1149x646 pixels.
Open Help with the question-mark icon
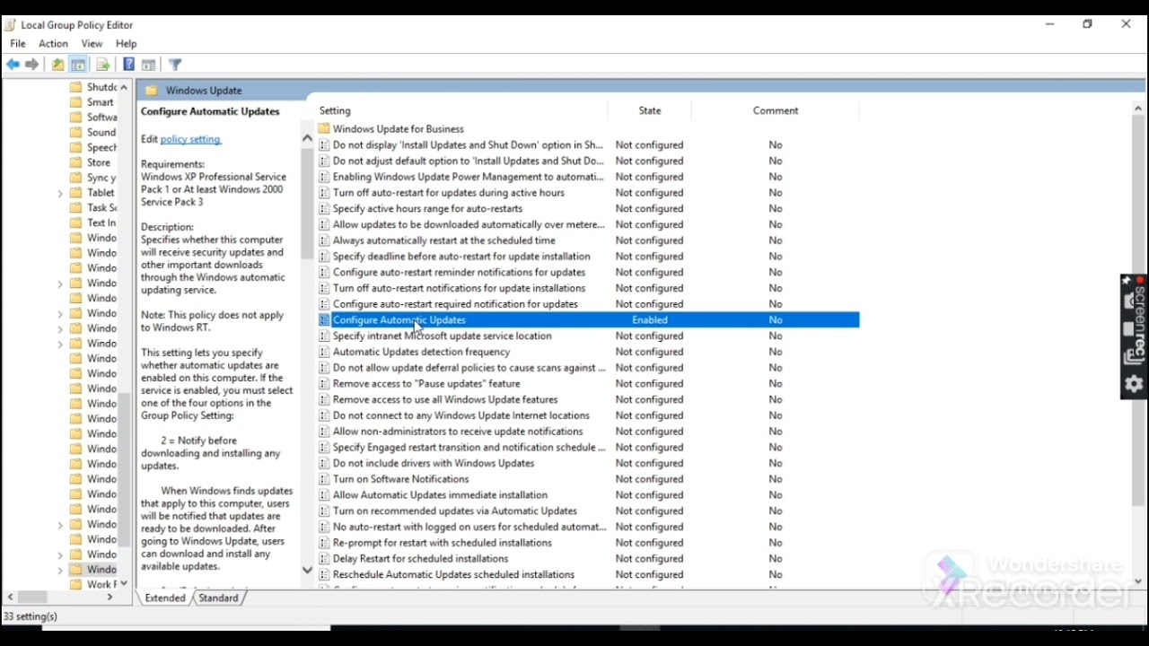(x=128, y=65)
